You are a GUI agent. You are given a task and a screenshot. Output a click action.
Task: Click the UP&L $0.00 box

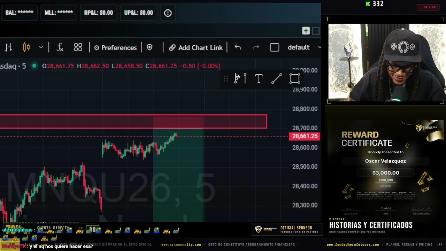tap(138, 13)
